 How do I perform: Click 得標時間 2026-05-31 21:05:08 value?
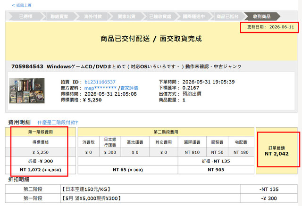pyautogui.click(x=110, y=94)
